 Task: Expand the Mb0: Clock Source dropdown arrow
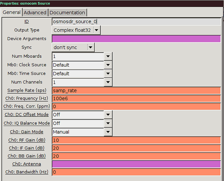(108, 65)
